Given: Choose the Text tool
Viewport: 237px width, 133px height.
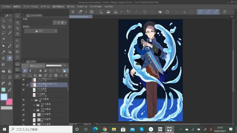Looking at the screenshot, I should 9,83.
